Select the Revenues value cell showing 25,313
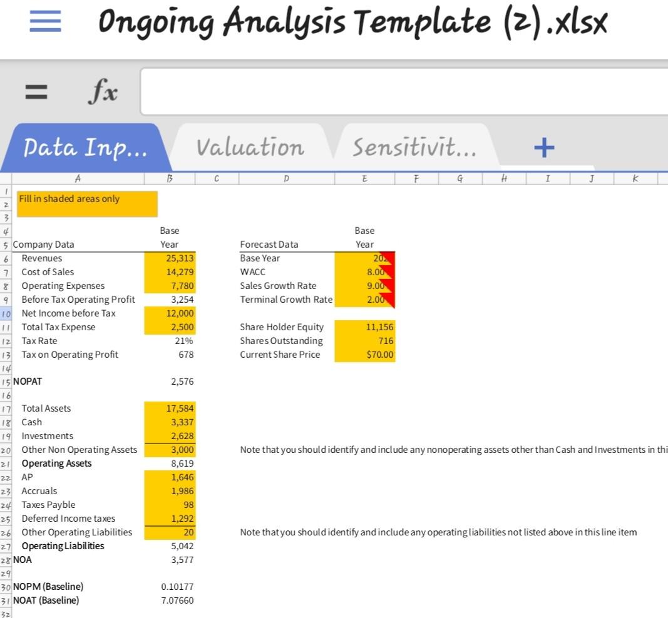668x618 pixels. point(170,258)
